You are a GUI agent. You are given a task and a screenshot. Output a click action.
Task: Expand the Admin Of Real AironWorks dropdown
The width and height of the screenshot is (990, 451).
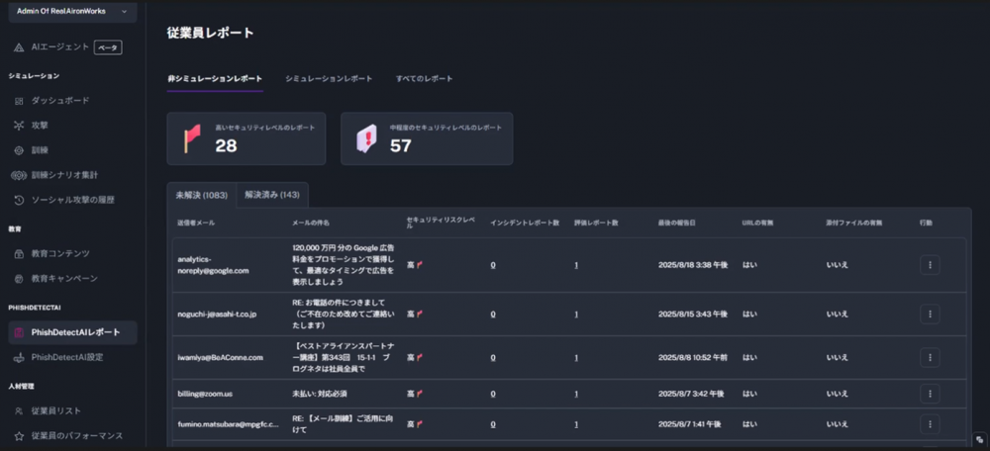click(69, 11)
